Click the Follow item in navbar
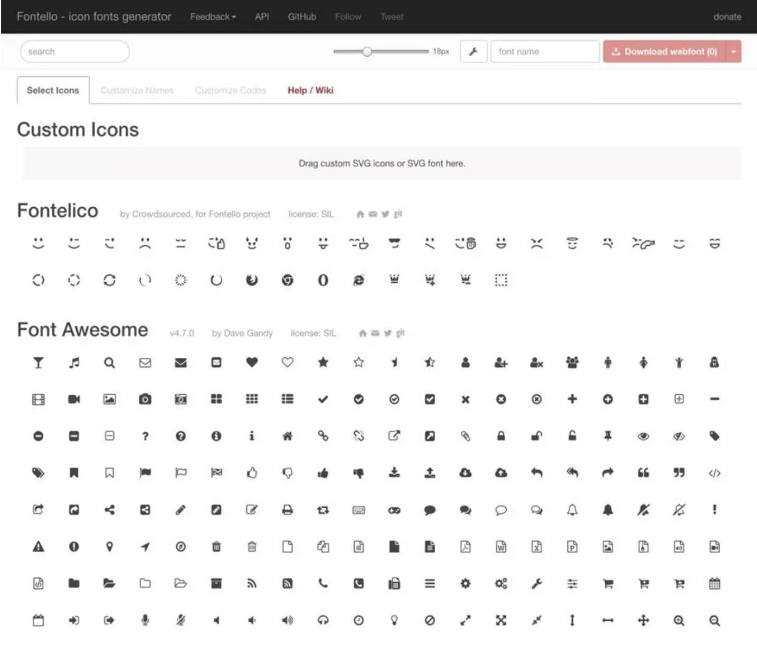 point(348,16)
